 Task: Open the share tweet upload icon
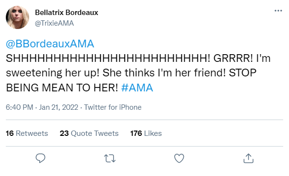coord(248,158)
